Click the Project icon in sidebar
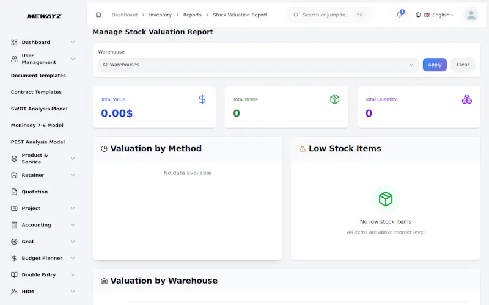 pyautogui.click(x=14, y=208)
